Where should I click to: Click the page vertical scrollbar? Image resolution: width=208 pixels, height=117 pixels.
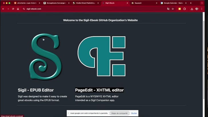pyautogui.click(x=204, y=60)
